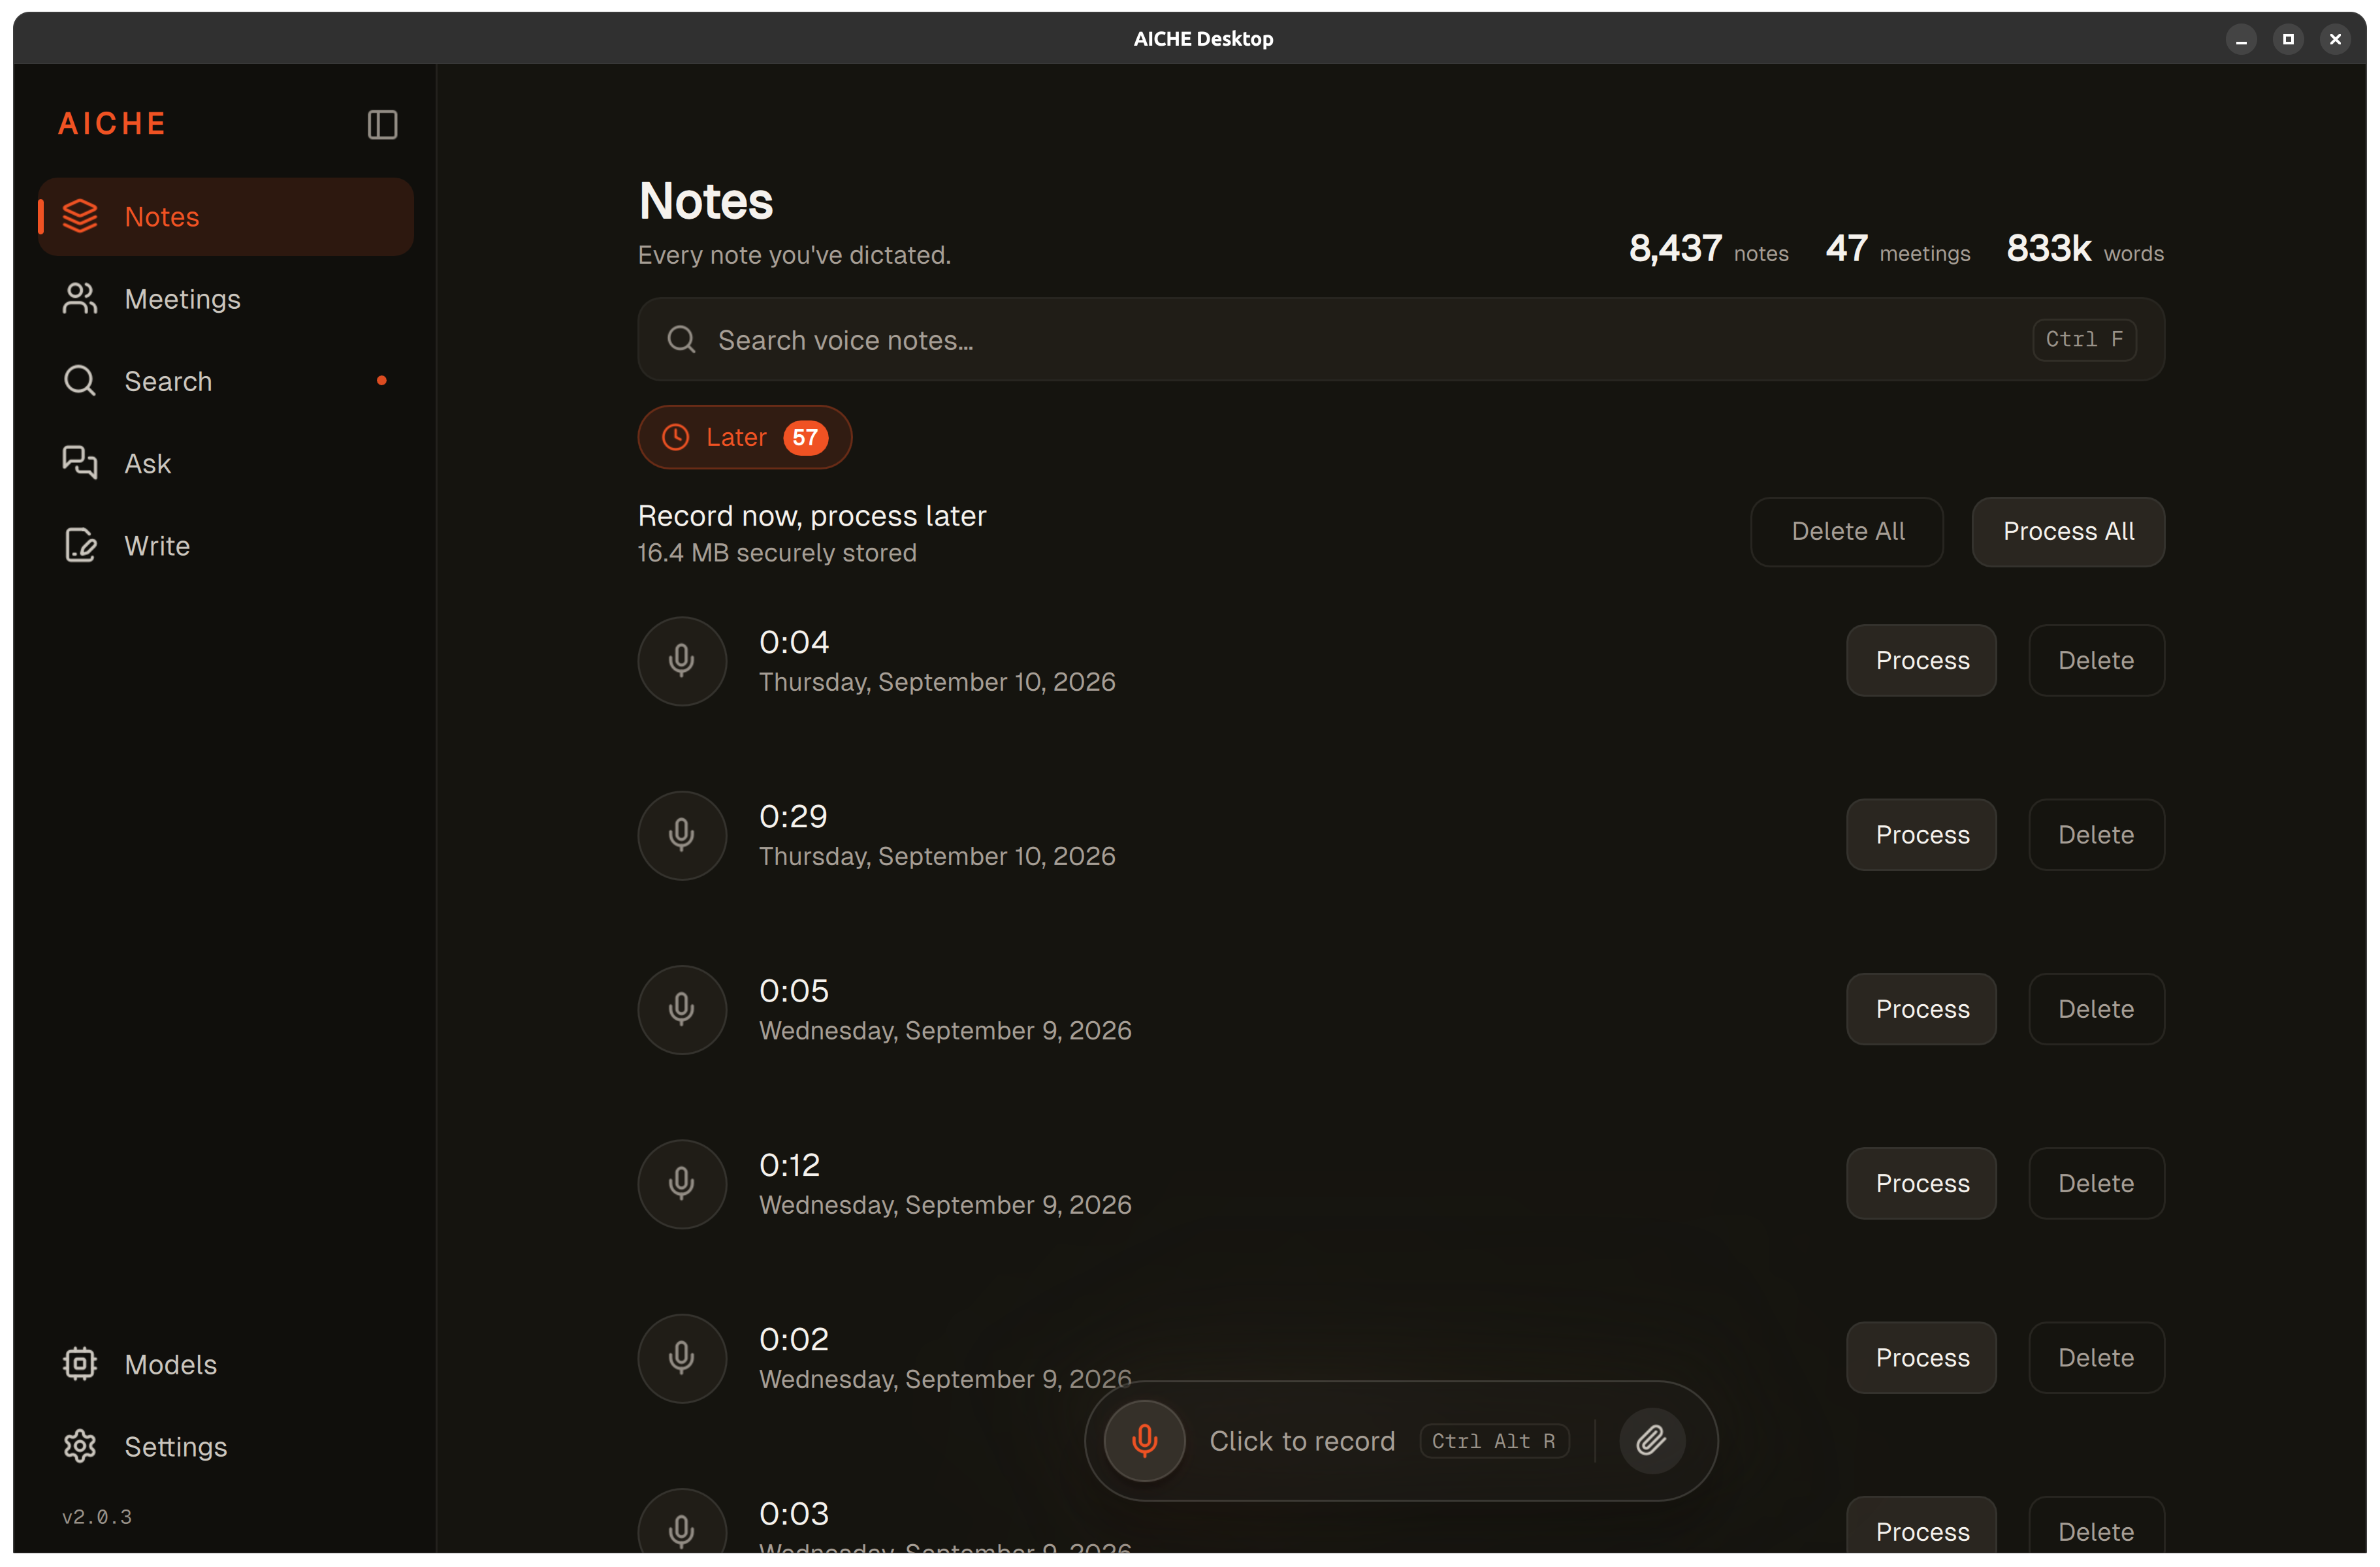Screen dimensions: 2380x1567
Task: Click the Ask chat bubbles icon
Action: 80,464
